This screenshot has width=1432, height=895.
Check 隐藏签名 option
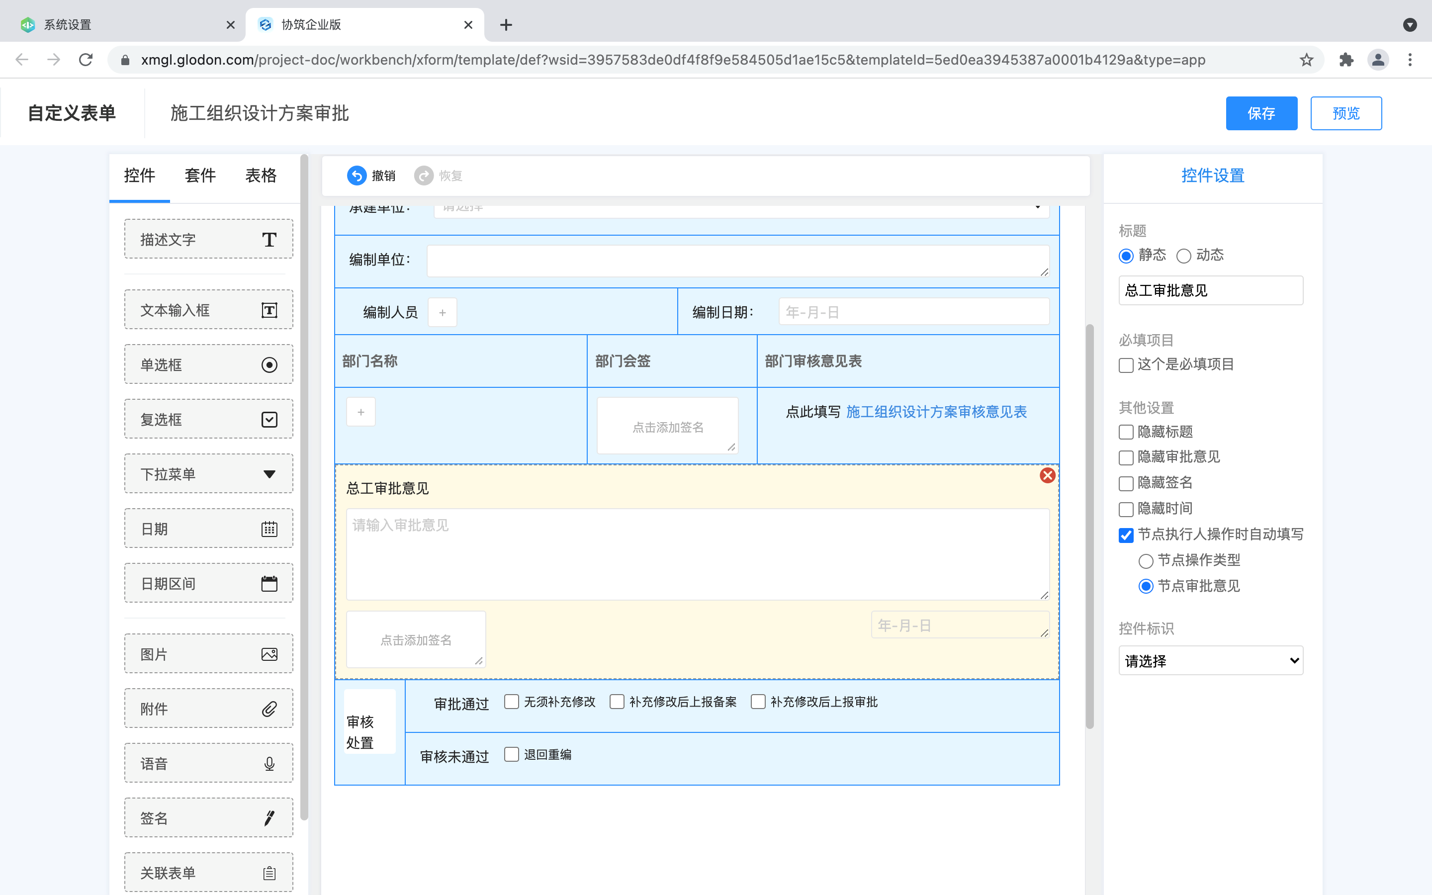1126,483
